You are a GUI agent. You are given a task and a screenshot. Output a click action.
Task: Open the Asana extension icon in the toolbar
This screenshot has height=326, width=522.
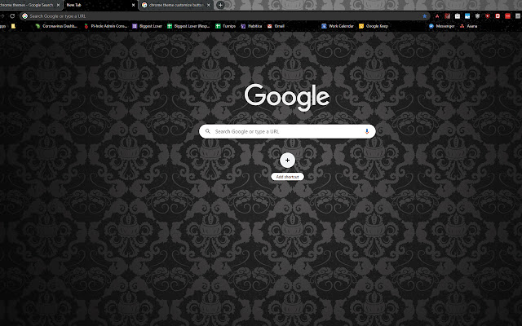(437, 16)
